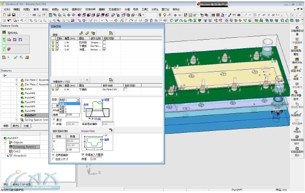Viewport: 305px width, 193px height.
Task: Switch to the 分组 tab
Action: pos(26,126)
